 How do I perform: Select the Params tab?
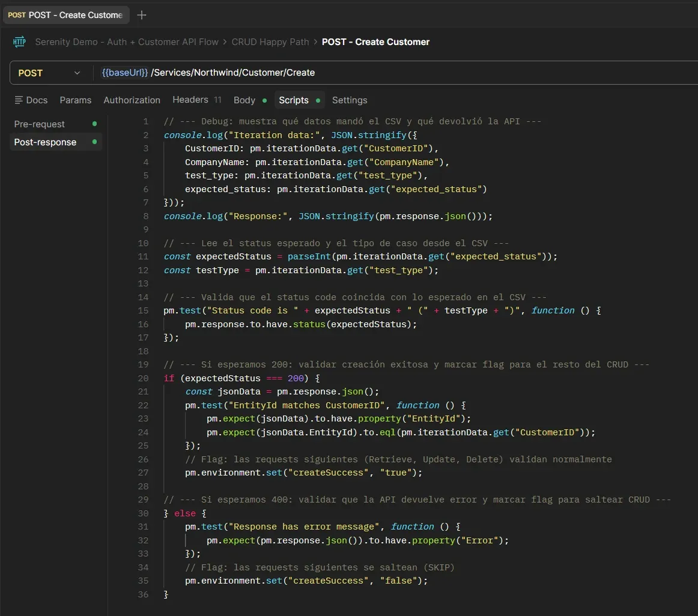pos(76,100)
